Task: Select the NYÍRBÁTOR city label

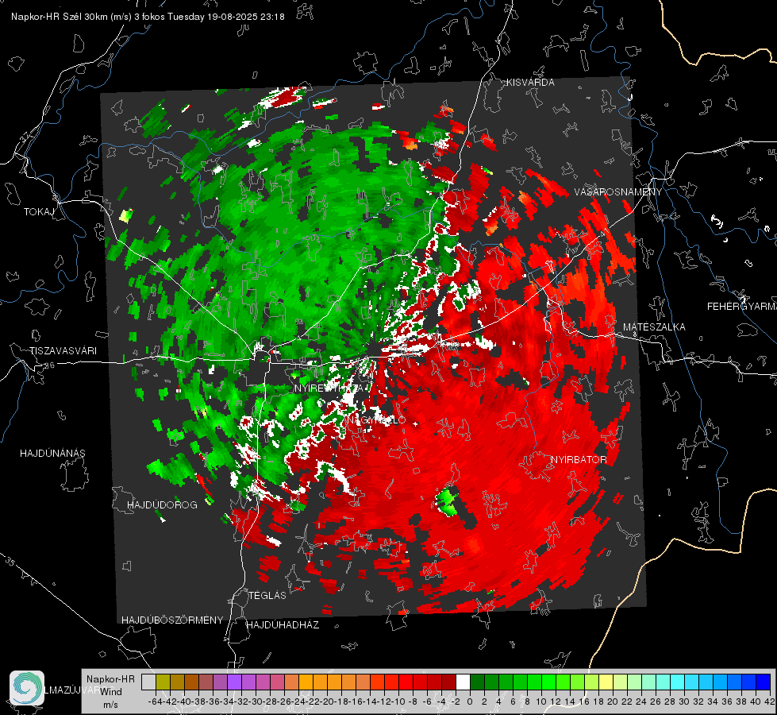Action: [579, 460]
